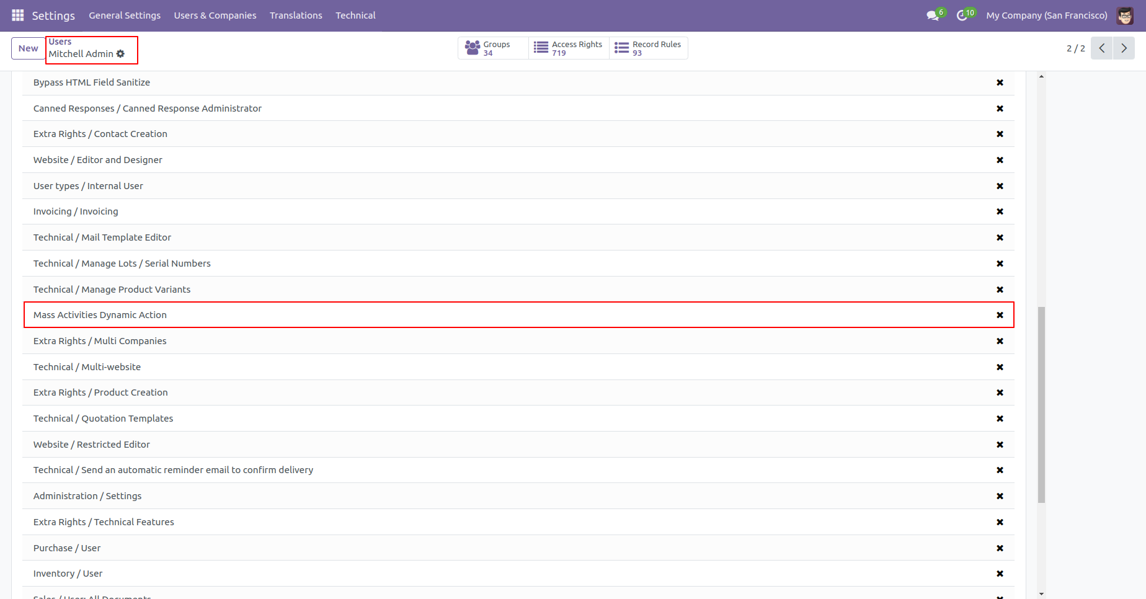Select the Technical / Quotation Templates row
The width and height of the screenshot is (1146, 599).
[518, 419]
